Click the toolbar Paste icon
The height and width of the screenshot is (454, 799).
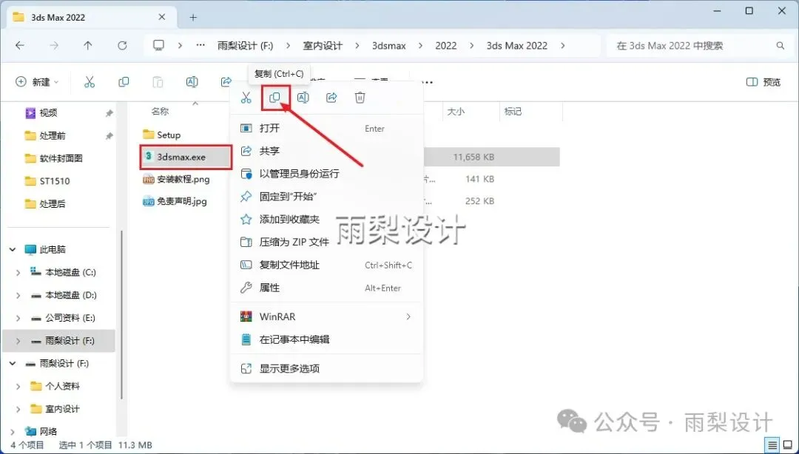(158, 81)
